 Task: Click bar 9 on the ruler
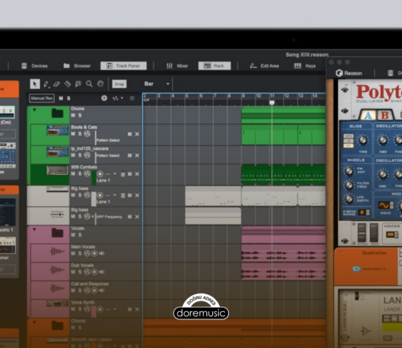click(243, 96)
